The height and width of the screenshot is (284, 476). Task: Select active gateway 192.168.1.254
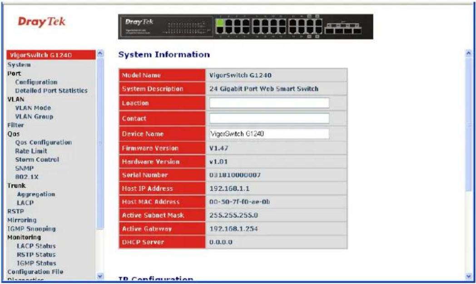tap(233, 229)
